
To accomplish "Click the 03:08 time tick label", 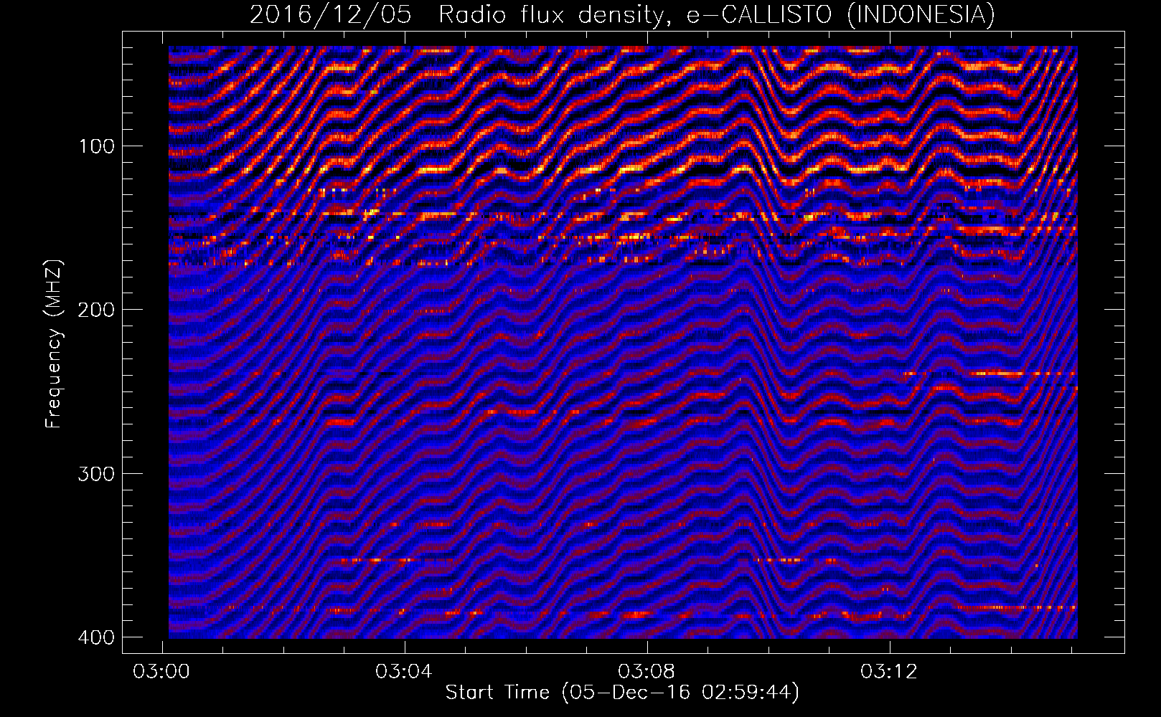I will click(x=647, y=672).
